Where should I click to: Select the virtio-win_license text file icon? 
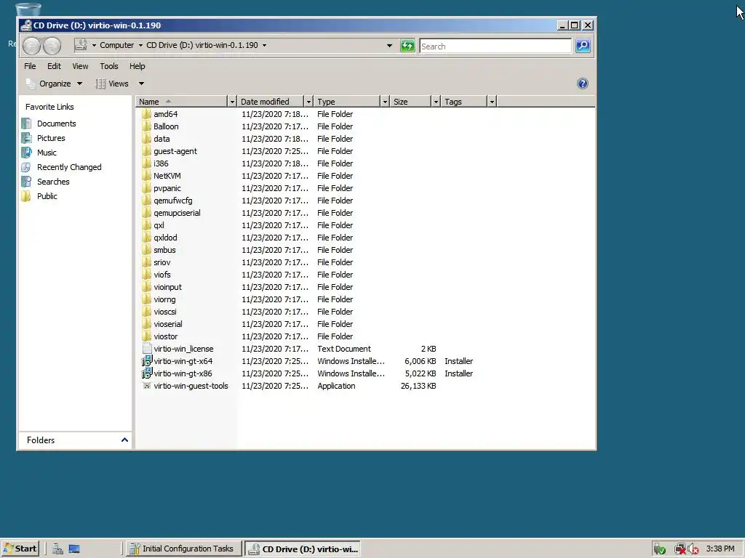[147, 348]
